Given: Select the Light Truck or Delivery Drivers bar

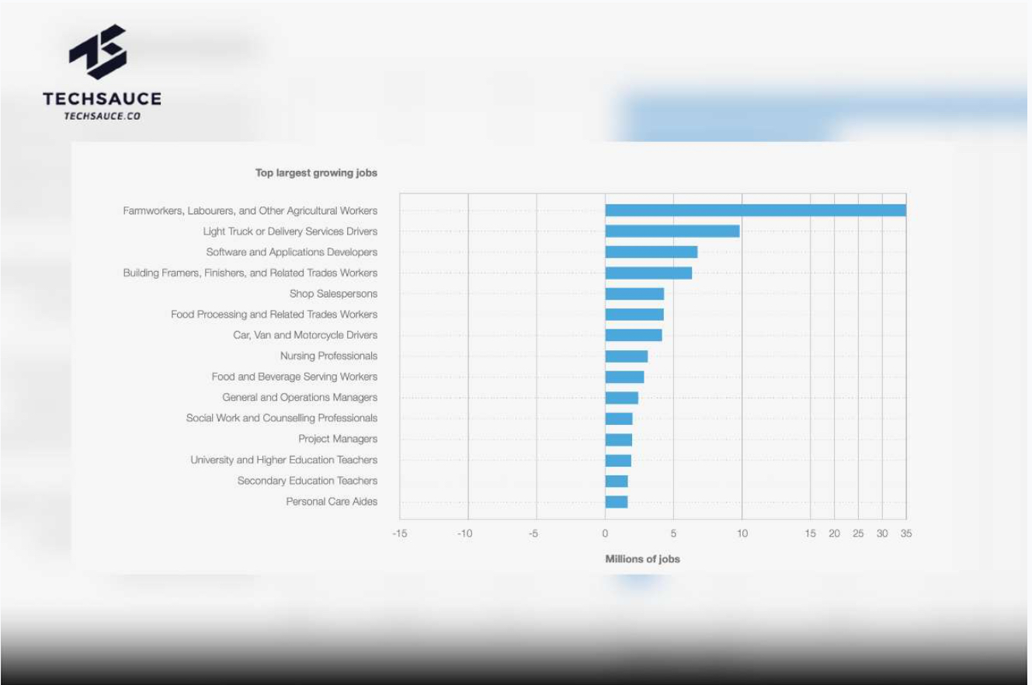Looking at the screenshot, I should coord(672,231).
